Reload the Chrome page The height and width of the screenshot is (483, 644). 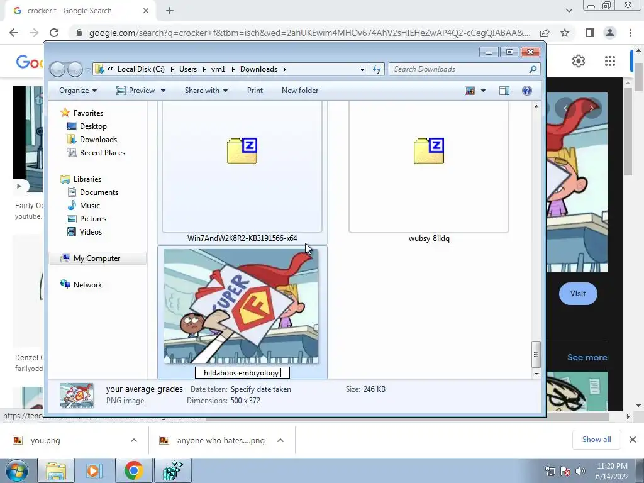(x=54, y=33)
